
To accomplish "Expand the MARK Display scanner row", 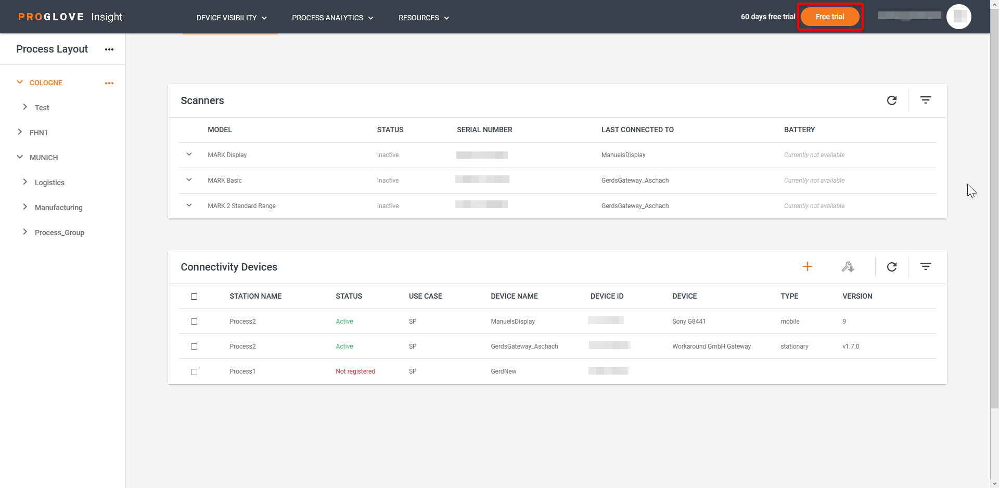I will click(189, 155).
